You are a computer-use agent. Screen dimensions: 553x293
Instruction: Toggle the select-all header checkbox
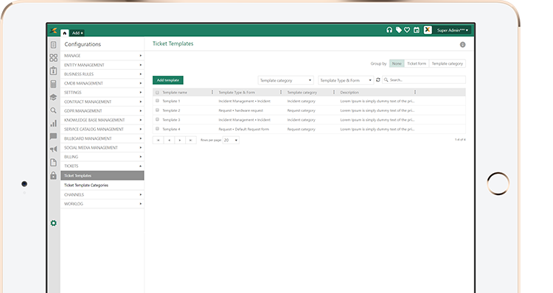[x=157, y=92]
